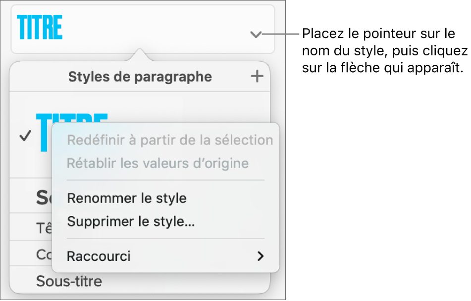471x301 pixels.
Task: Click the chevron arrow beside the TITRE style name
Action: click(x=256, y=35)
